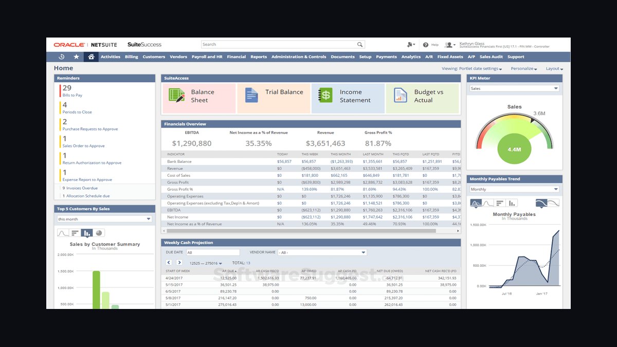Select line chart in Monthly Payables Trend
Viewport: 617px width, 347px height.
pos(488,203)
